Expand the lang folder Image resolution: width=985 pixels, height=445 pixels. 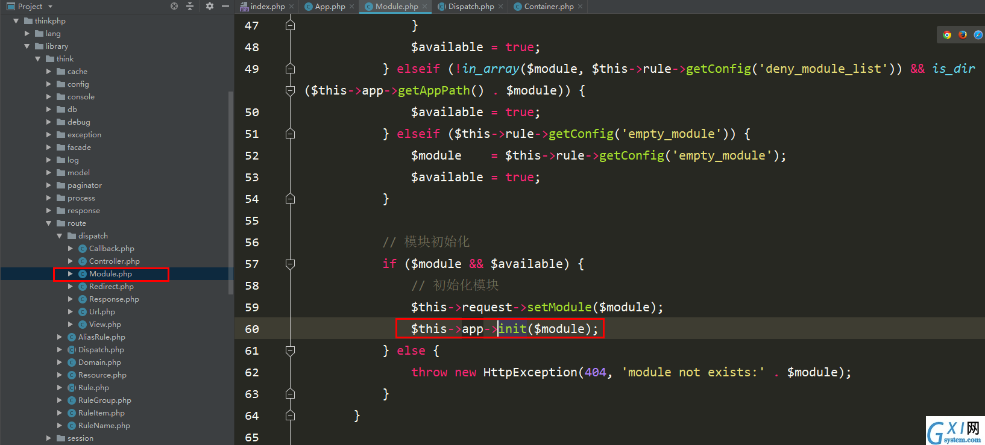point(27,34)
